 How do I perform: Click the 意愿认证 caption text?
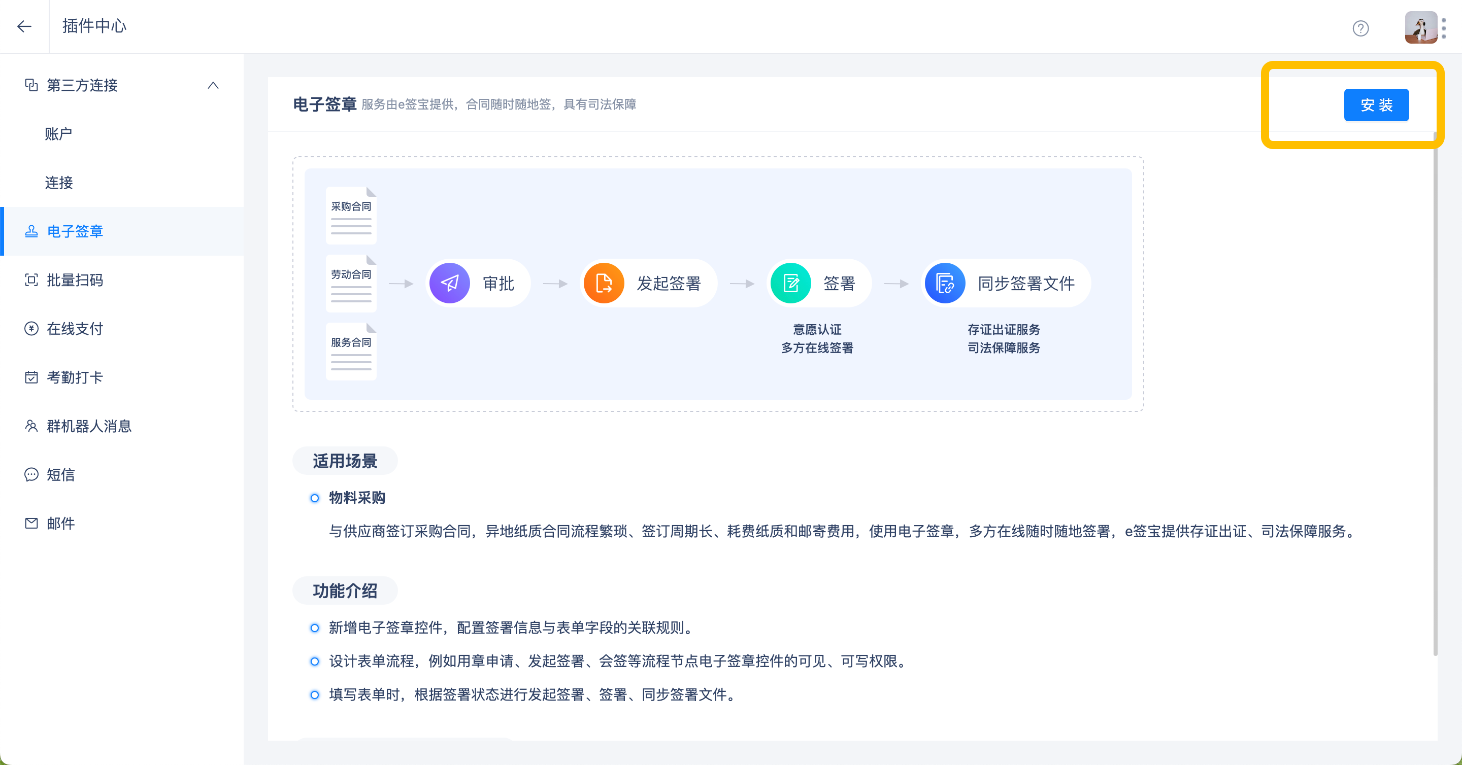[817, 329]
